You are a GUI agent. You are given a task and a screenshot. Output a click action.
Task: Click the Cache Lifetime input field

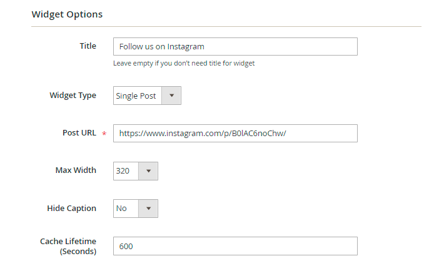coord(250,246)
